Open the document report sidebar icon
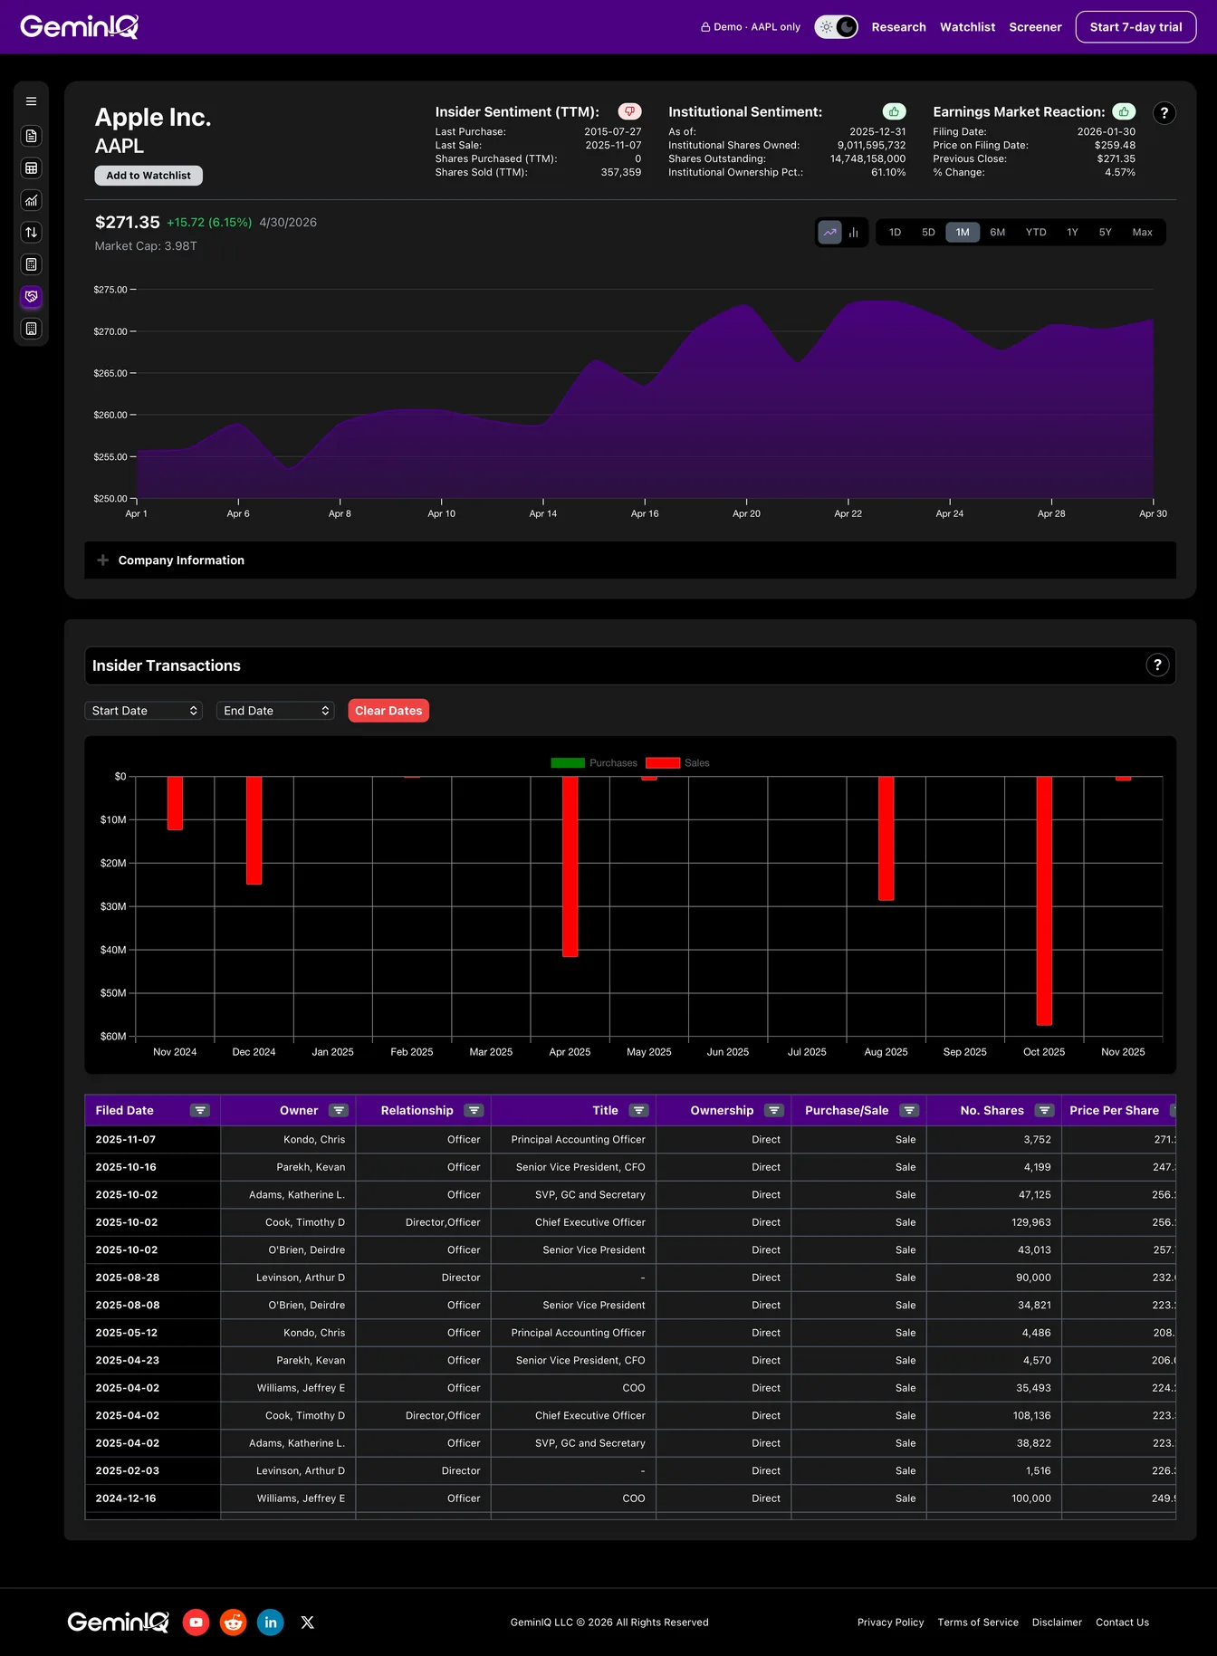The image size is (1217, 1656). pos(31,136)
